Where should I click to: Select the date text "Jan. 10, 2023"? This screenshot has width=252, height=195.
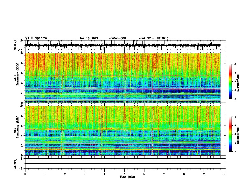coord(89,38)
